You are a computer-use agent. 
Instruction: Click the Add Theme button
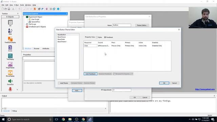coord(64,83)
